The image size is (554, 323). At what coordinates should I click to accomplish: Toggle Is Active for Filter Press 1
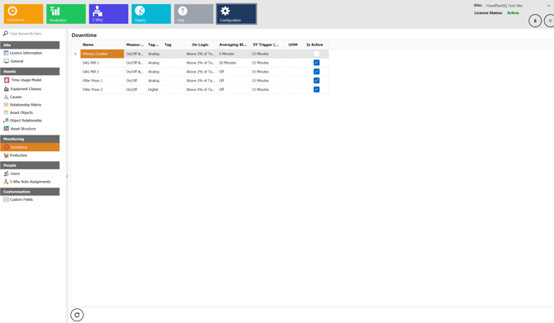click(317, 80)
